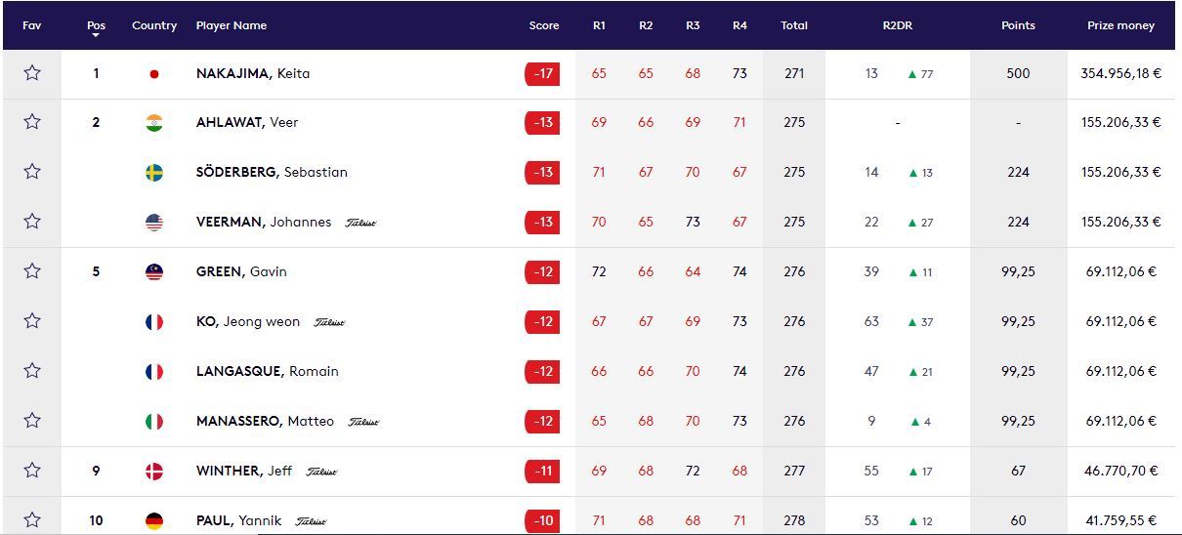This screenshot has width=1182, height=535.
Task: Click the Sweden flag next to Söderberg
Action: [x=154, y=173]
